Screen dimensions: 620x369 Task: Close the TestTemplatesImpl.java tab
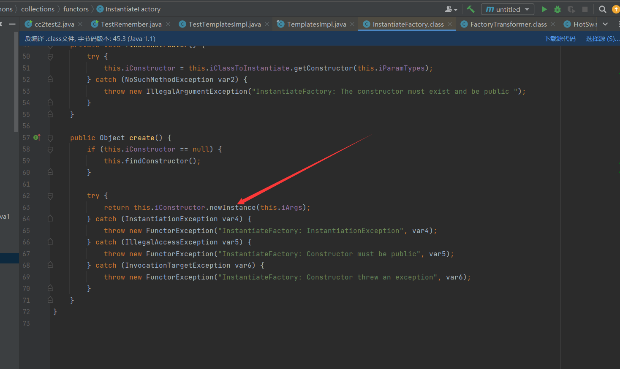pos(267,24)
